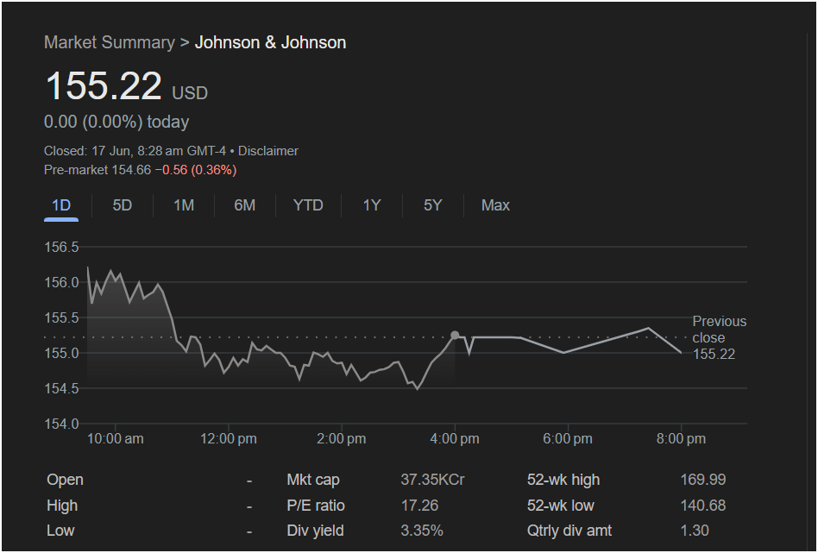Screen dimensions: 818x553
Task: Click the 154.5 y-axis label
Action: tap(61, 389)
